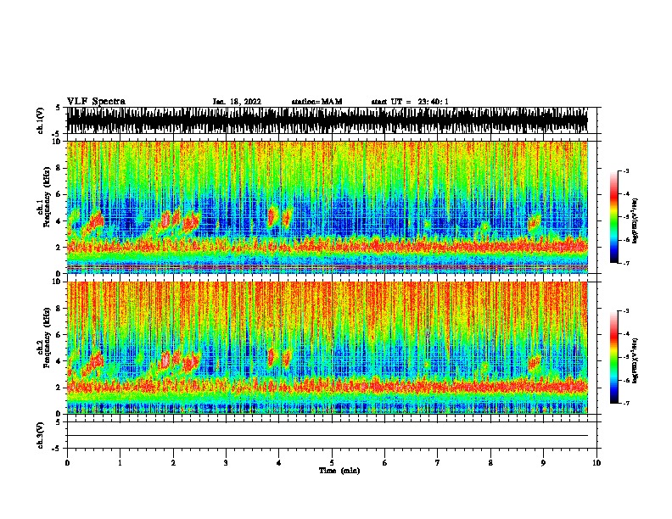Click the ch.2 spectrogram red burst near minute 9
672x519 pixels.
534,363
